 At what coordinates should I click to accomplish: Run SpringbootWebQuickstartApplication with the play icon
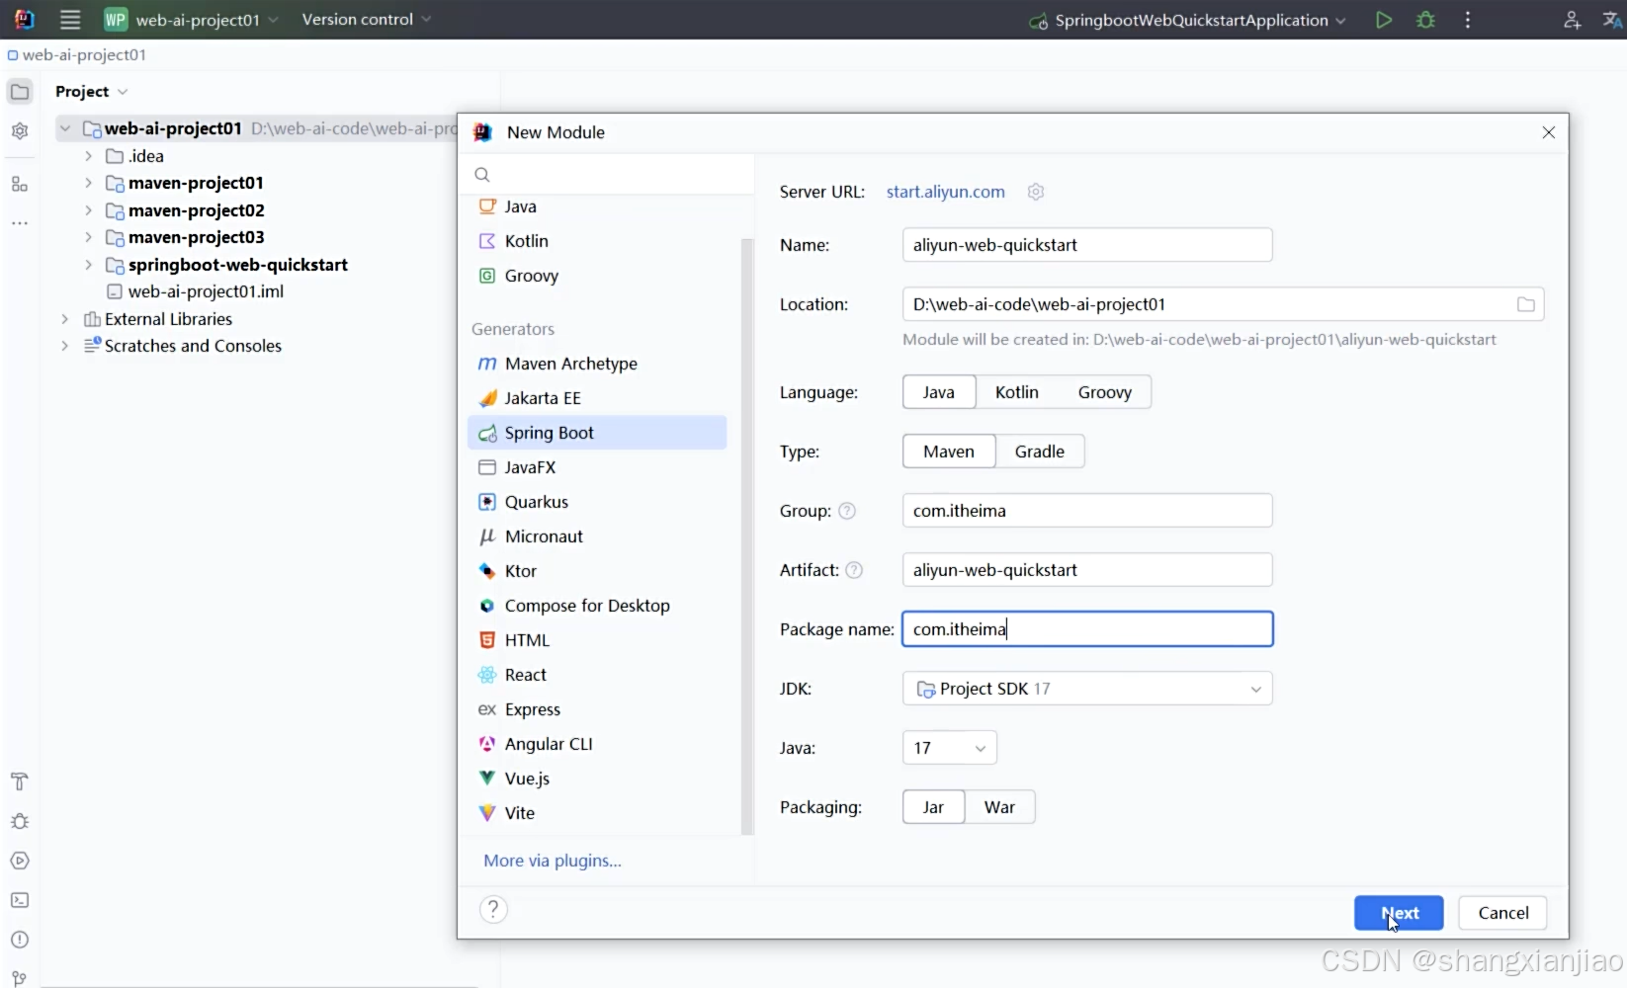(x=1384, y=20)
